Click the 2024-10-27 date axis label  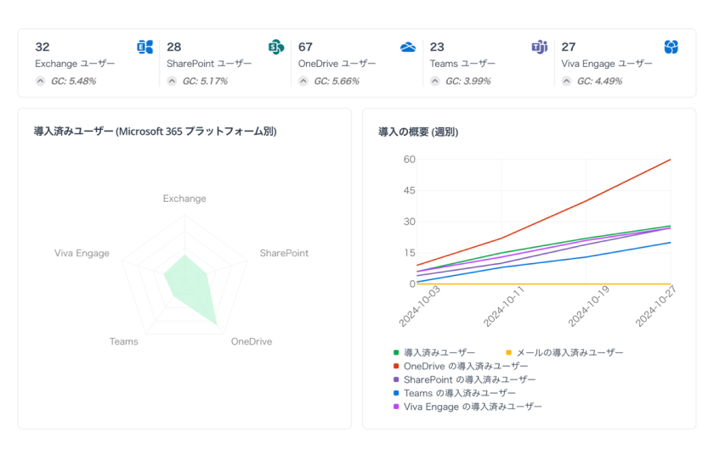[x=655, y=306]
